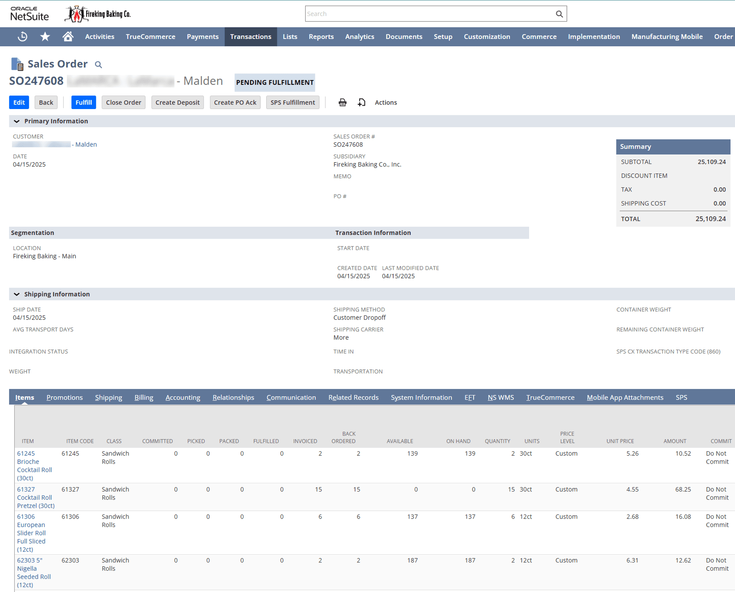Switch to the SPS subtab
Viewport: 735px width, 592px height.
tap(681, 397)
